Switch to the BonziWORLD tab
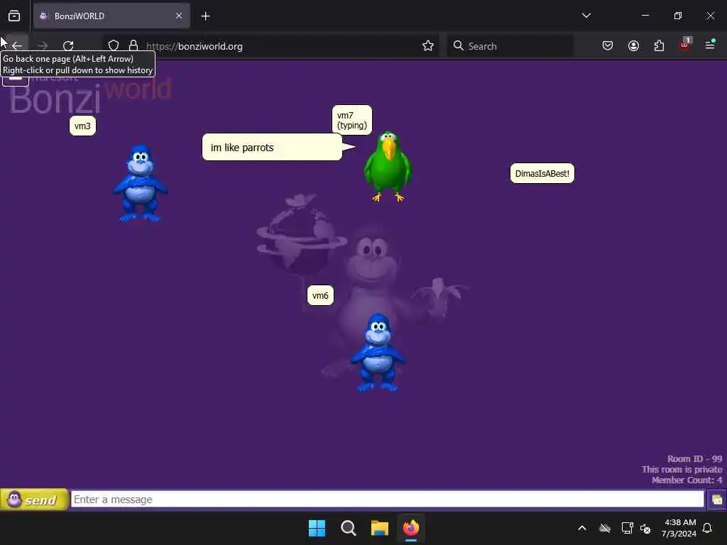The image size is (727, 545). tap(111, 16)
